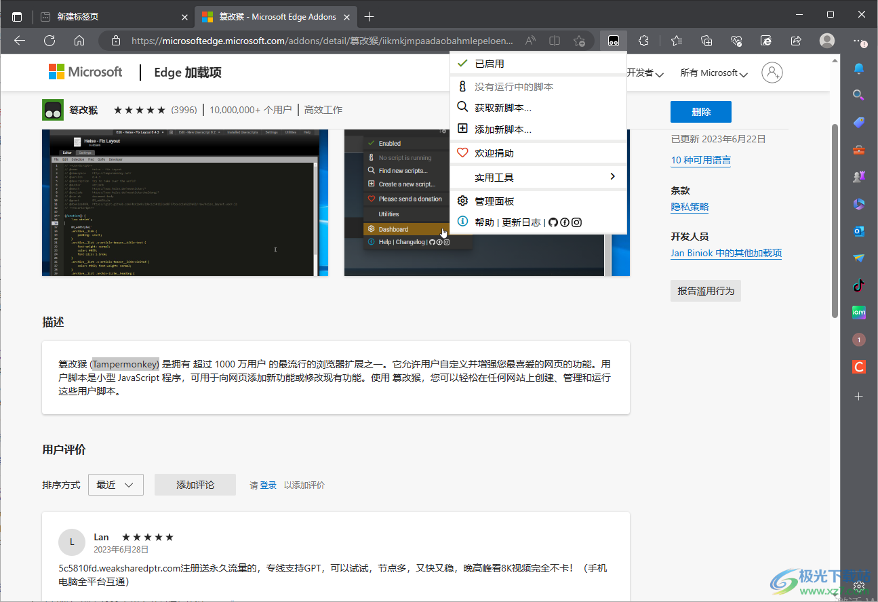Image resolution: width=878 pixels, height=602 pixels.
Task: Click the browser Back arrow
Action: click(20, 41)
